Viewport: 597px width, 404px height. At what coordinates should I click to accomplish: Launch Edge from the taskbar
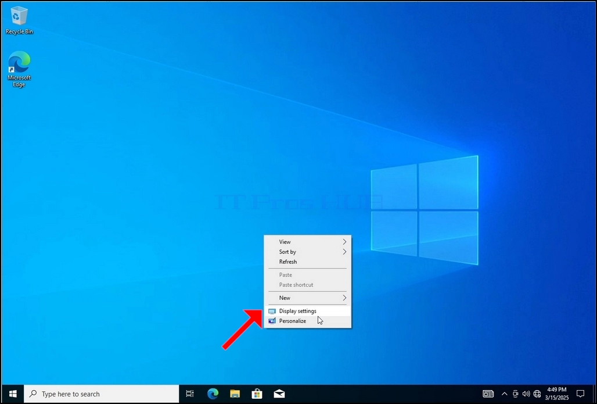click(213, 394)
